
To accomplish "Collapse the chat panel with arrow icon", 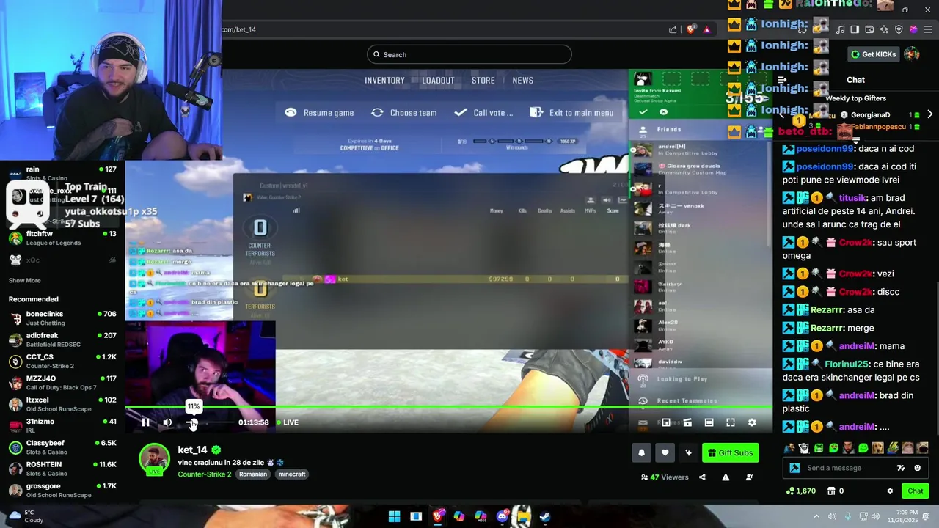I will click(x=782, y=80).
